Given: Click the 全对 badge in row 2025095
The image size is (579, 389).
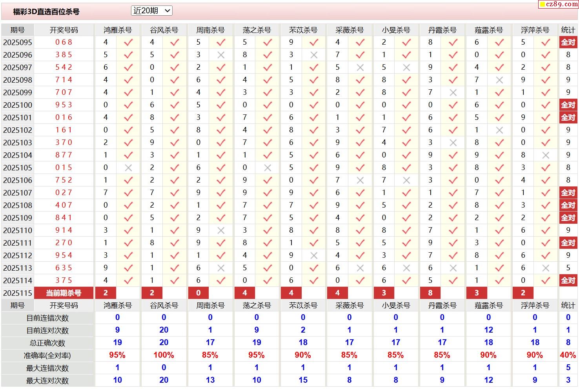Looking at the screenshot, I should click(568, 42).
